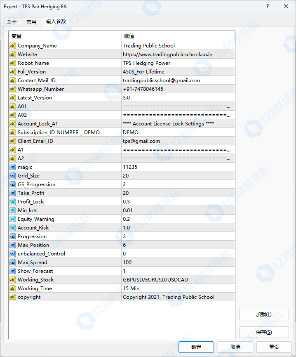Click the double-type icon beside Equity_Warning
This screenshot has height=357, width=296.
click(x=13, y=219)
